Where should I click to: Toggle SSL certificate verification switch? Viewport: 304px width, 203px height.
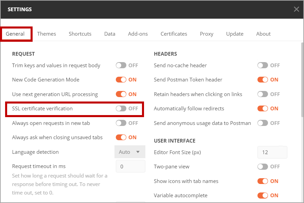121,109
